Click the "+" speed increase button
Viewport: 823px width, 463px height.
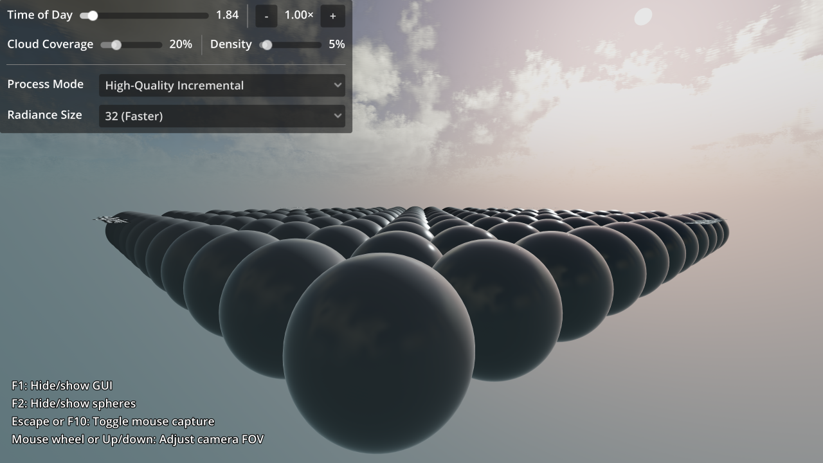click(332, 15)
